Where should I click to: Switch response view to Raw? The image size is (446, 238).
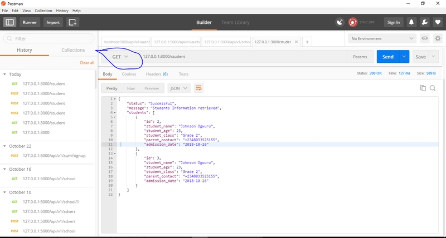(x=130, y=88)
